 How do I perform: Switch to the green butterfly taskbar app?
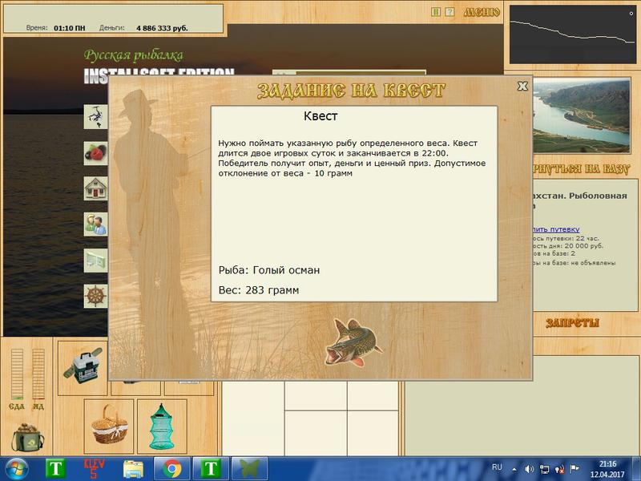[x=250, y=469]
